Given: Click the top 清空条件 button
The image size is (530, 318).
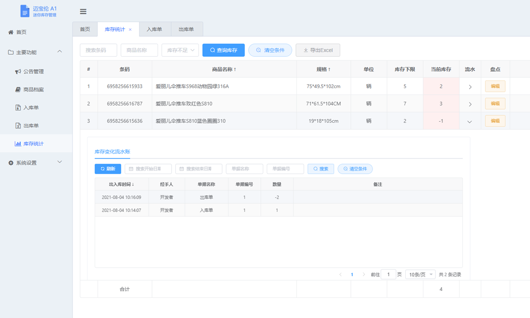Looking at the screenshot, I should tap(270, 50).
